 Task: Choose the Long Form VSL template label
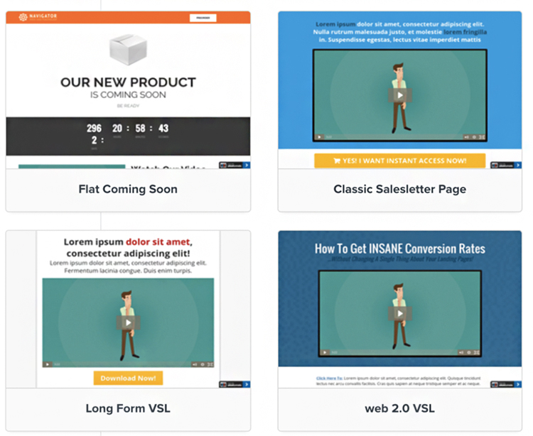click(x=128, y=408)
